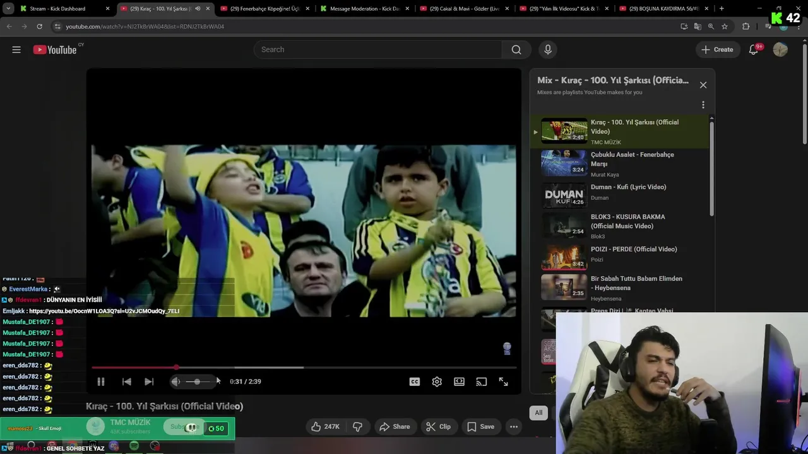The height and width of the screenshot is (454, 808).
Task: Open the Create button menu
Action: tap(717, 50)
